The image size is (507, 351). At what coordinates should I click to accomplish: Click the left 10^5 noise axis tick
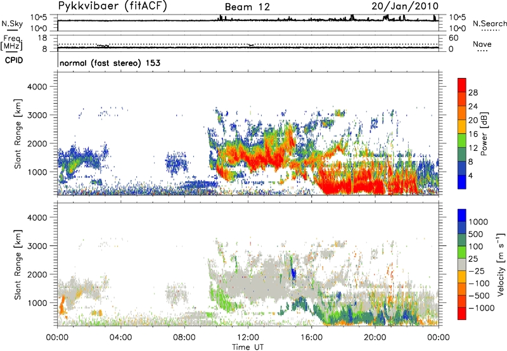click(39, 18)
